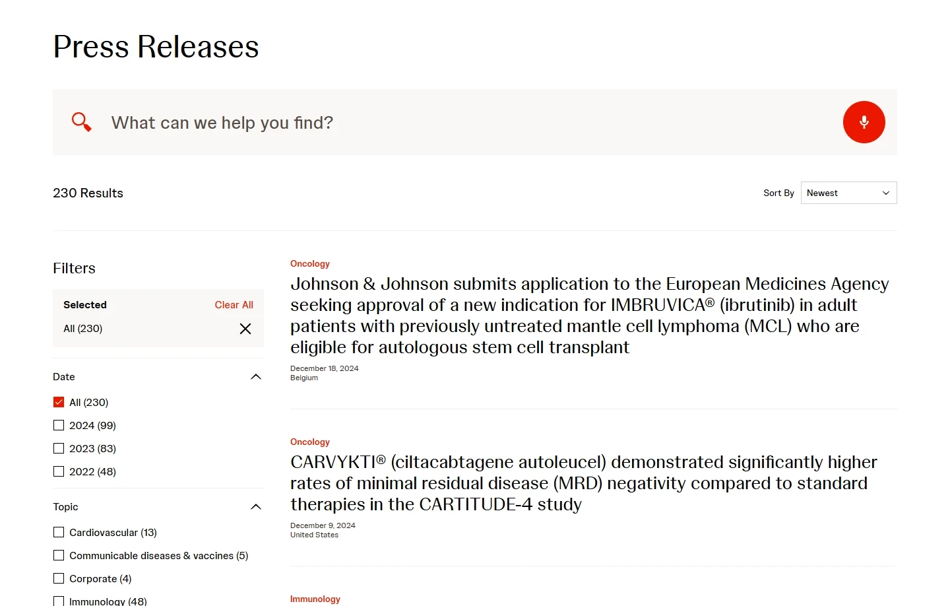
Task: Click the Oncology category label on first release
Action: [x=309, y=263]
